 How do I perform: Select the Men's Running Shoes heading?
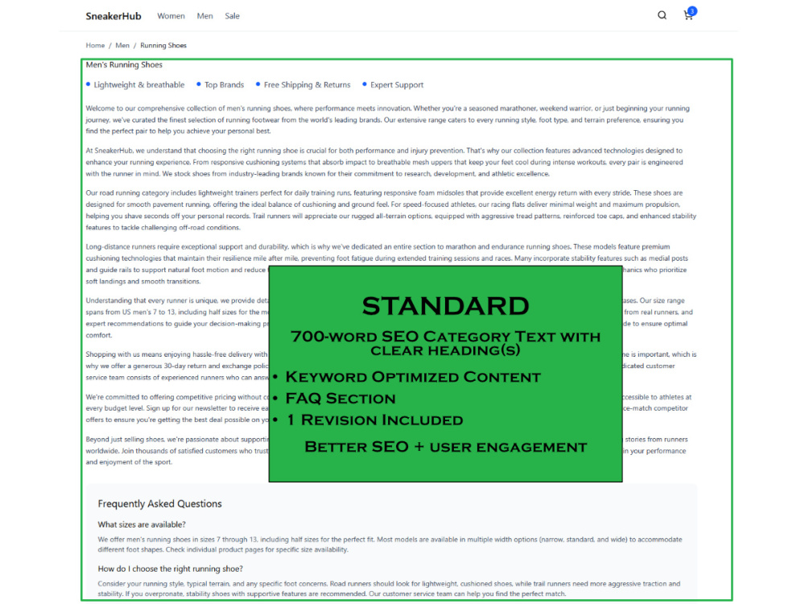(x=124, y=64)
